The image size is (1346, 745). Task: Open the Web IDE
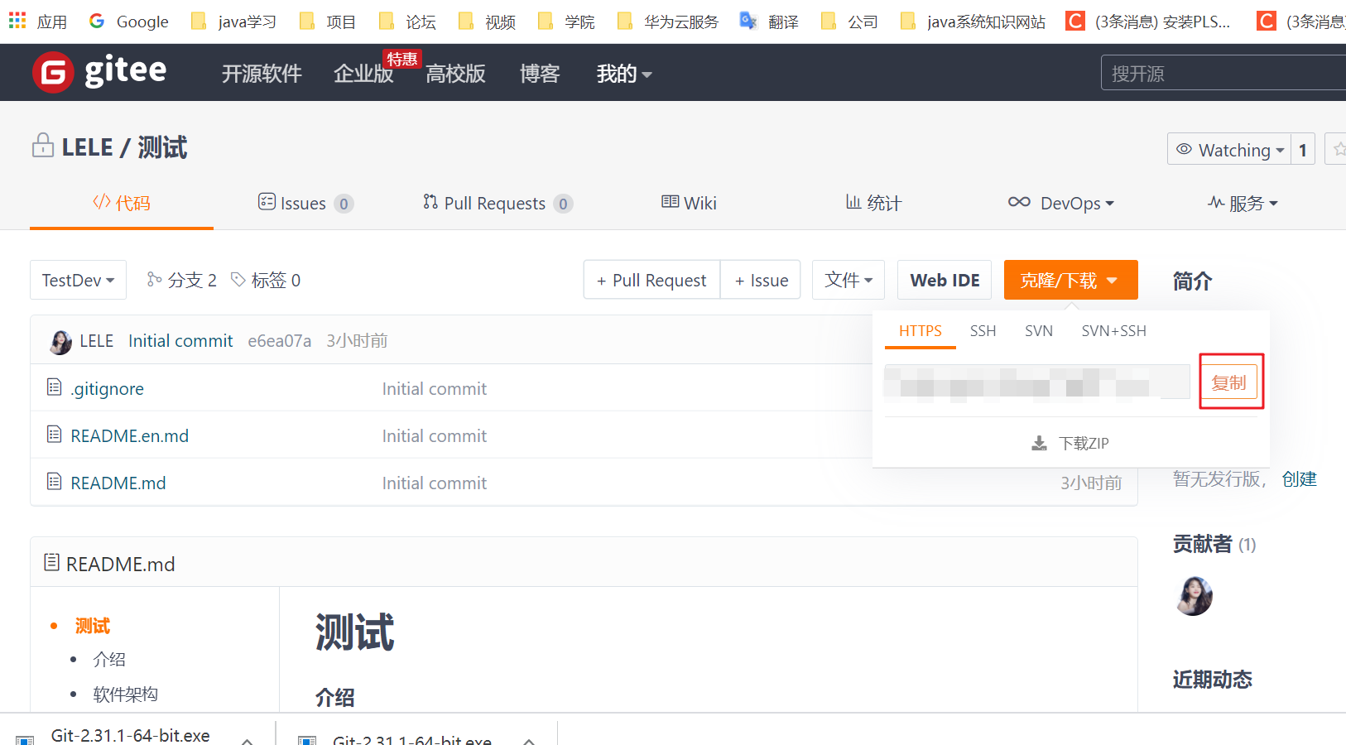pyautogui.click(x=944, y=280)
